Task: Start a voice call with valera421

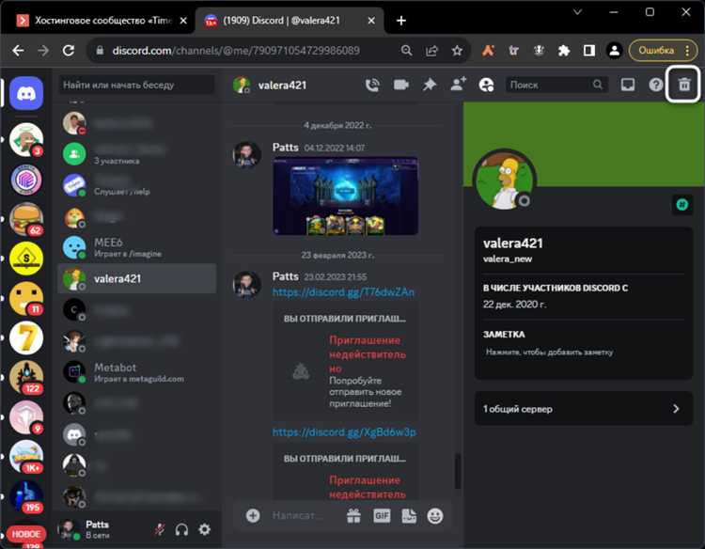Action: coord(372,85)
